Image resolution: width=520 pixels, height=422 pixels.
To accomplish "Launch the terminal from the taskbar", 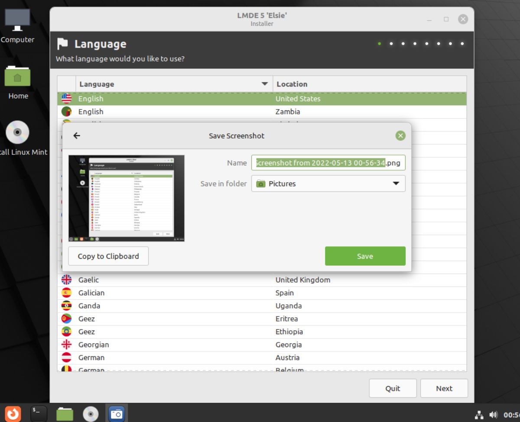I will 38,413.
